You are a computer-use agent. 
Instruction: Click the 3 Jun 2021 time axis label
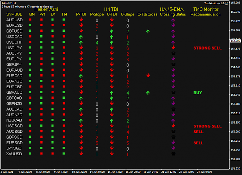pos(7,172)
